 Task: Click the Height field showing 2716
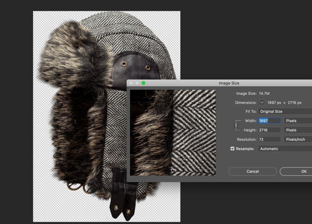270,130
